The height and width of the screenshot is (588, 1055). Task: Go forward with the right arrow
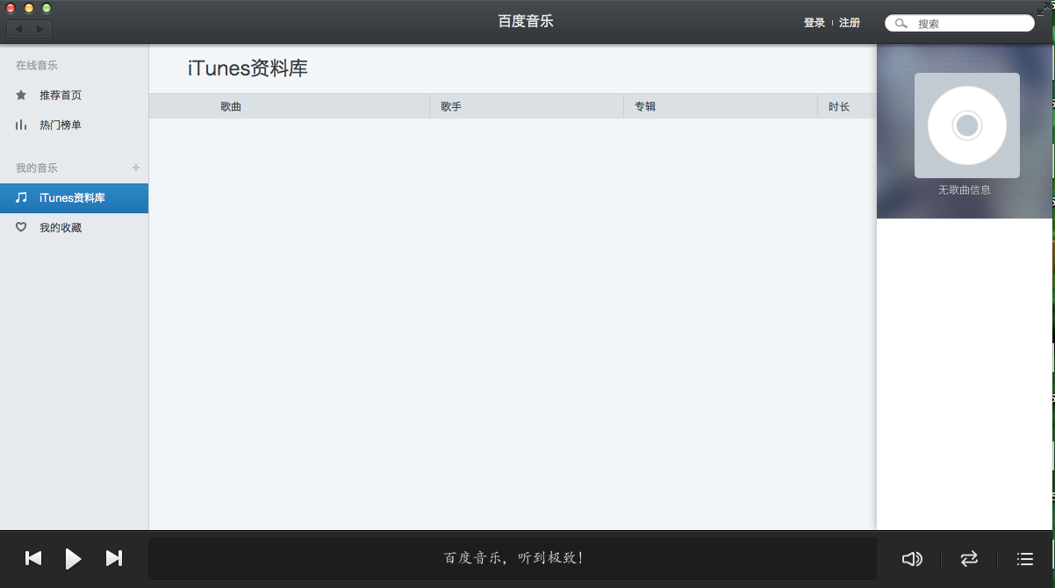(x=40, y=29)
